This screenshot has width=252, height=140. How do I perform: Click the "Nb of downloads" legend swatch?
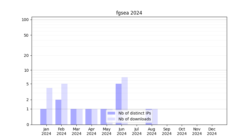pyautogui.click(x=111, y=119)
